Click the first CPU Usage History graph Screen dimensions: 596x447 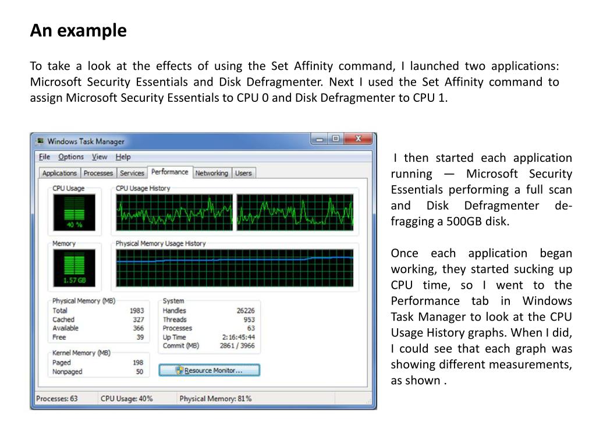174,212
